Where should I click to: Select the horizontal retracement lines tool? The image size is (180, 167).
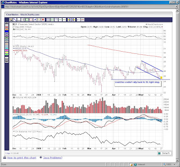click(x=48, y=20)
